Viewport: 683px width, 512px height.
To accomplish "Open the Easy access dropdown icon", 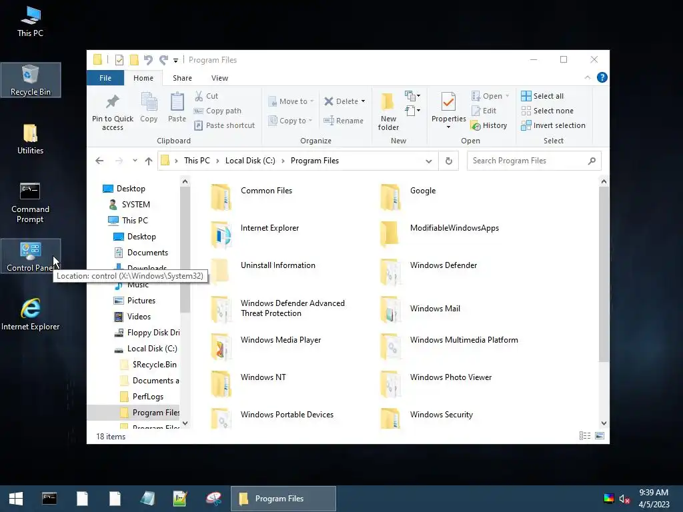I will 412,111.
